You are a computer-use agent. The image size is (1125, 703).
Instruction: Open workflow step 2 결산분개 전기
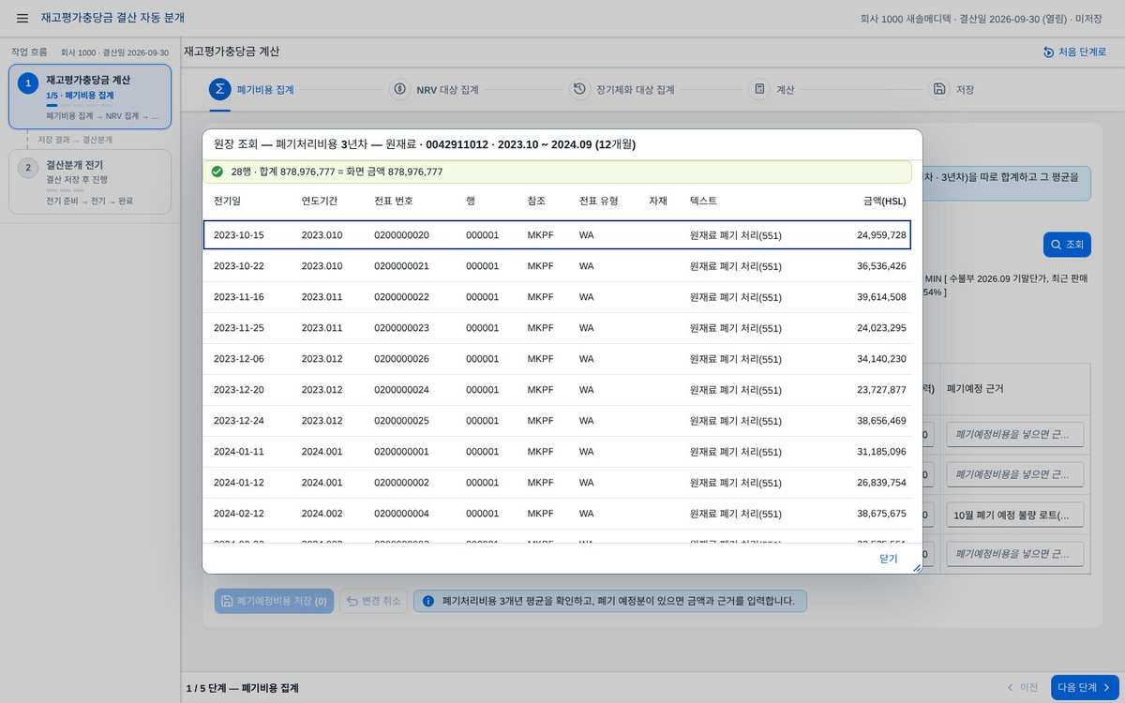click(x=90, y=182)
